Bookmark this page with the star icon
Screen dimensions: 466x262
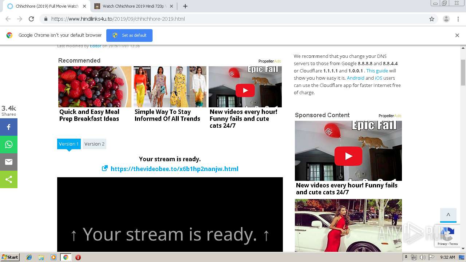432,19
